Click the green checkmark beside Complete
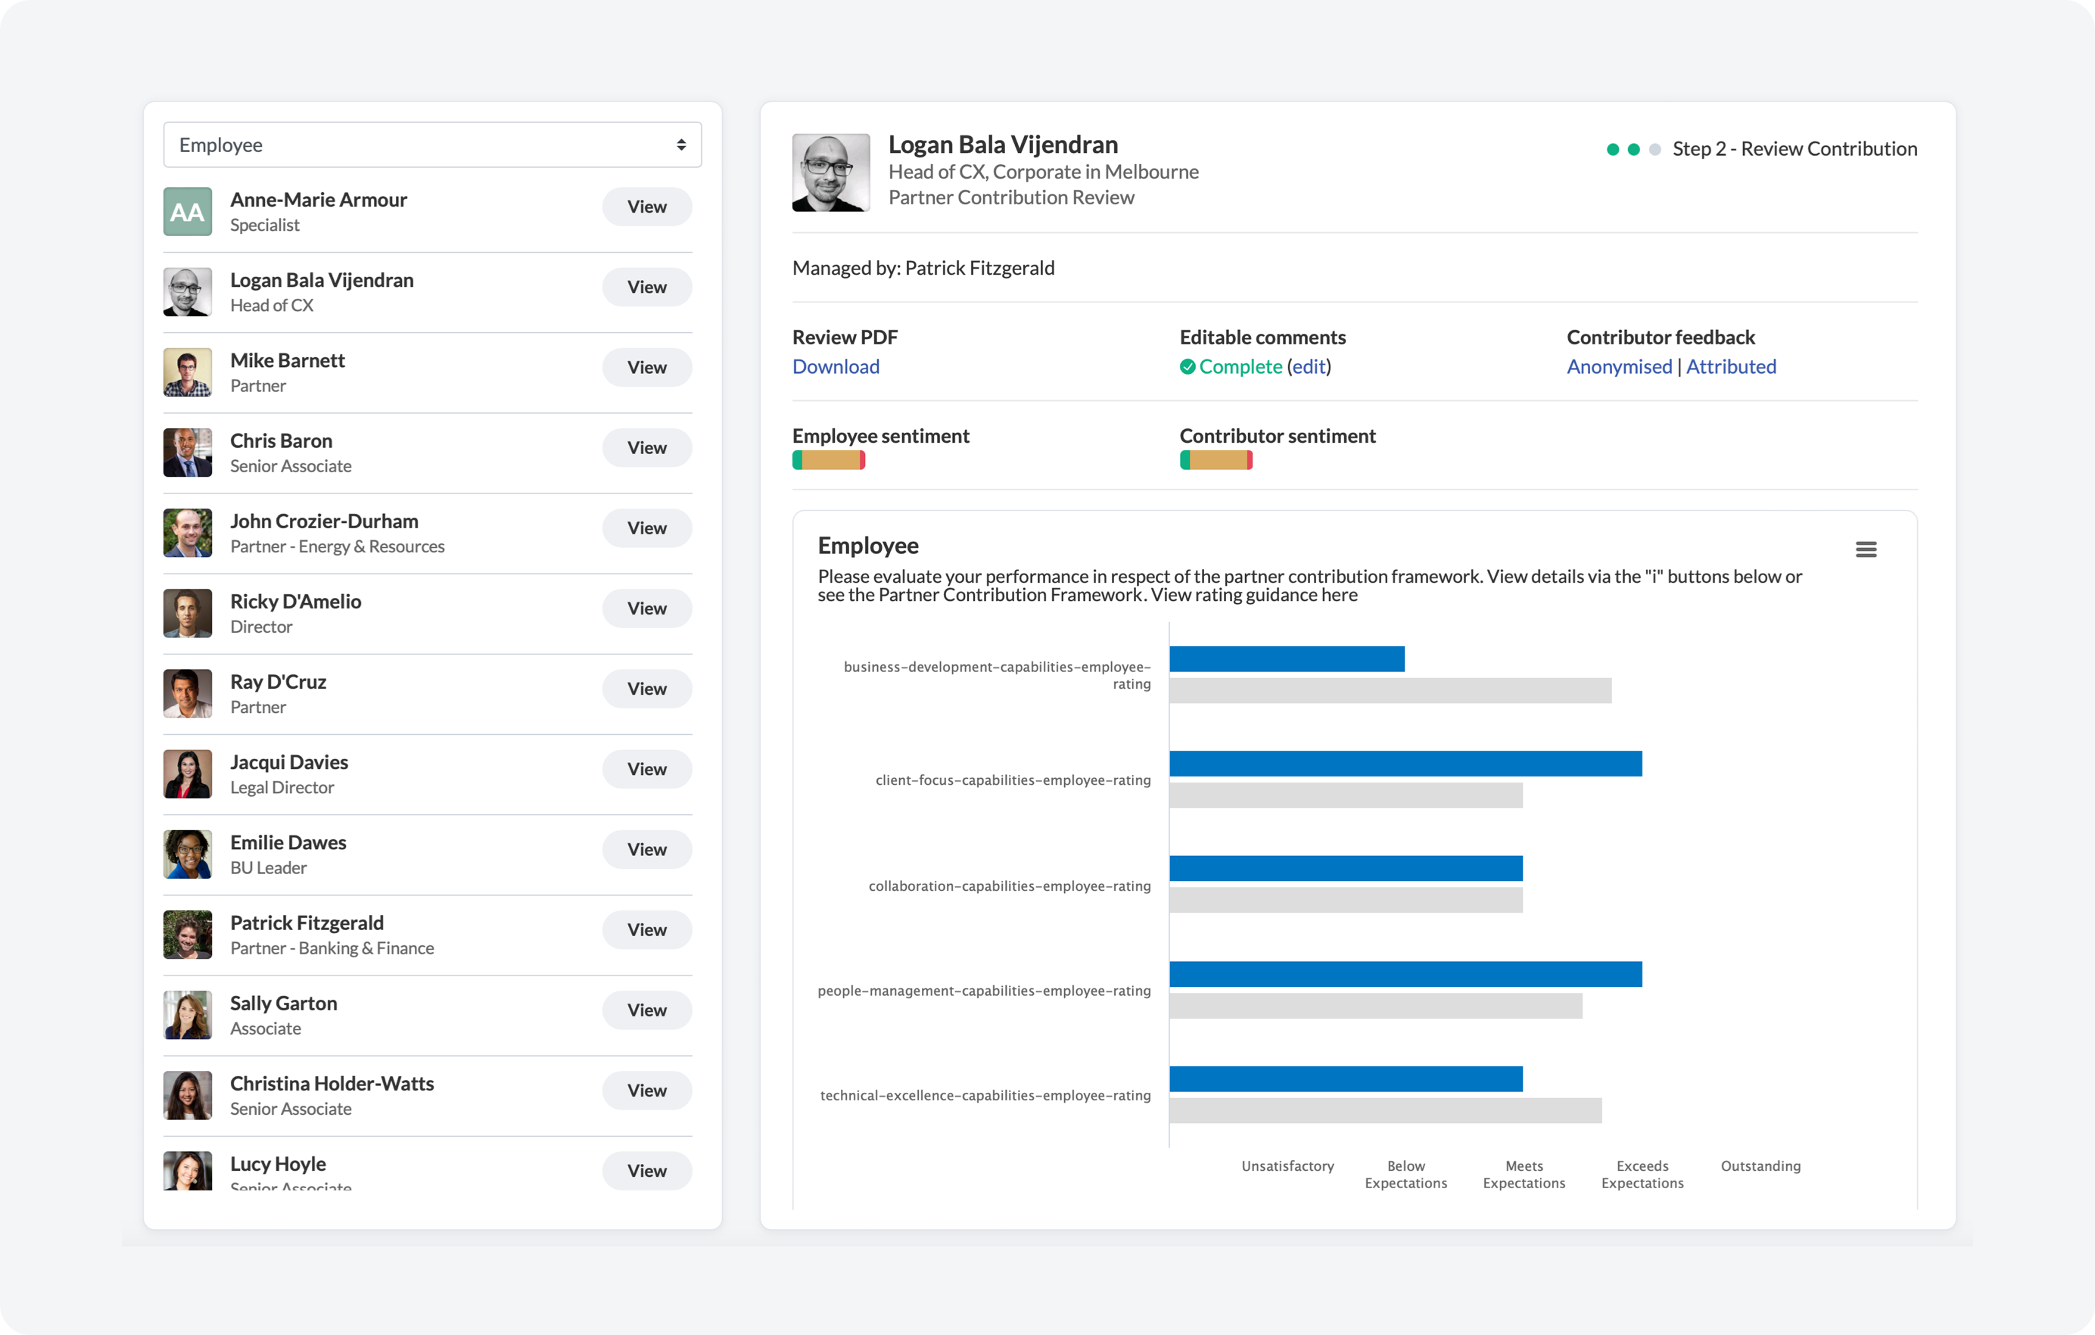2095x1335 pixels. pyautogui.click(x=1188, y=367)
